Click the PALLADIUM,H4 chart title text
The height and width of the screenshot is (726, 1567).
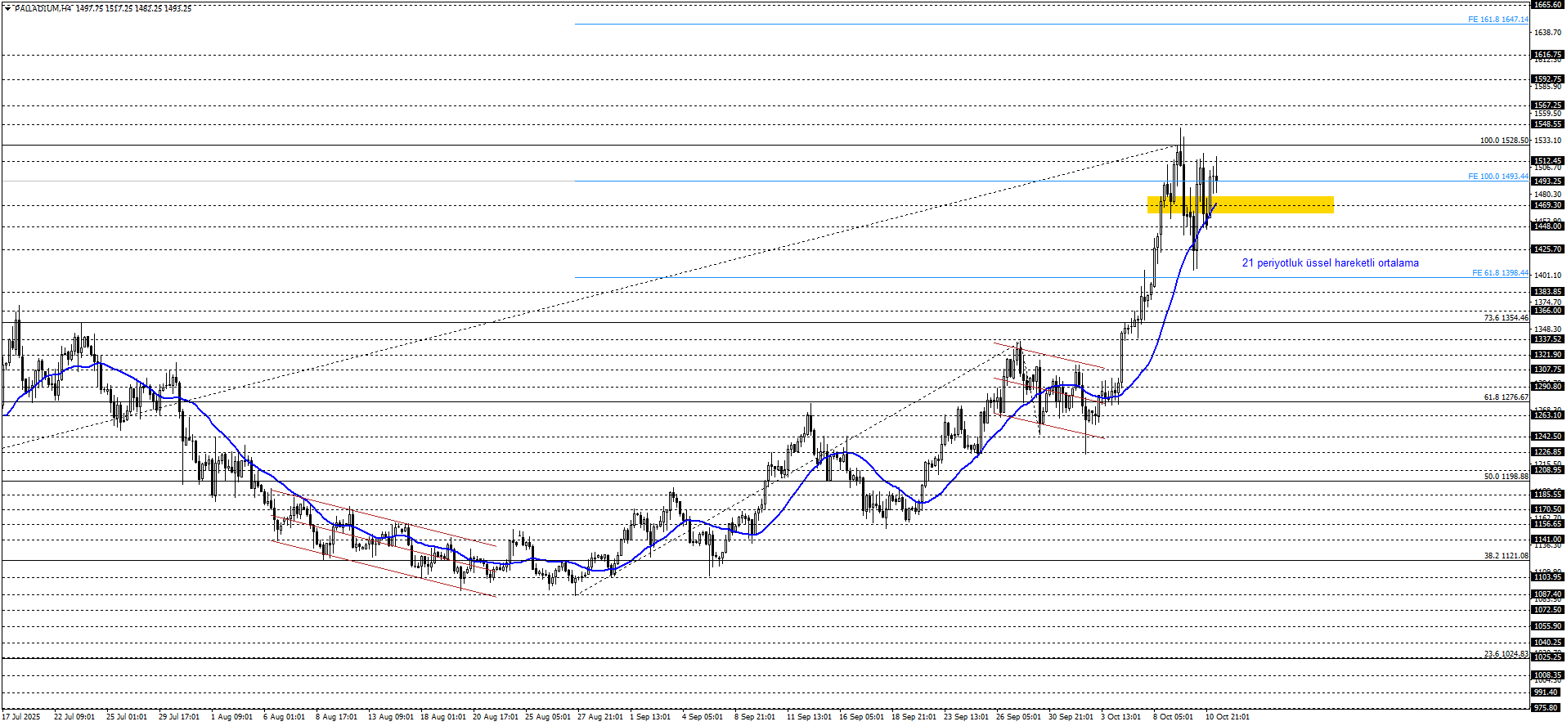pos(43,8)
